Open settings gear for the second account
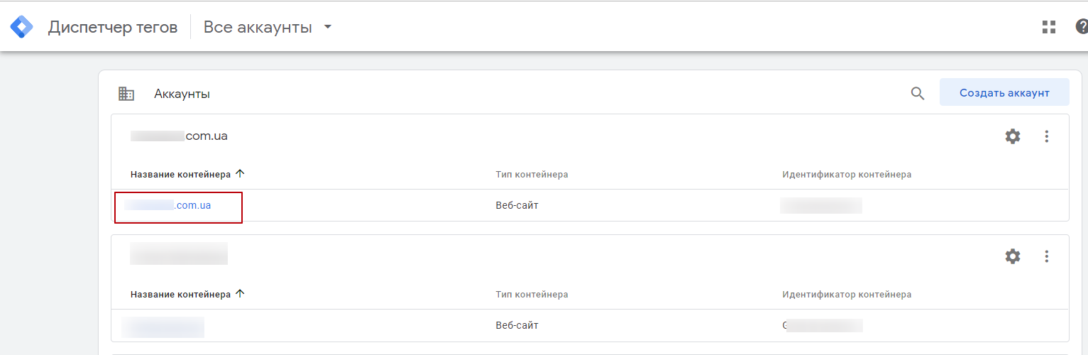Image resolution: width=1088 pixels, height=355 pixels. tap(1013, 256)
